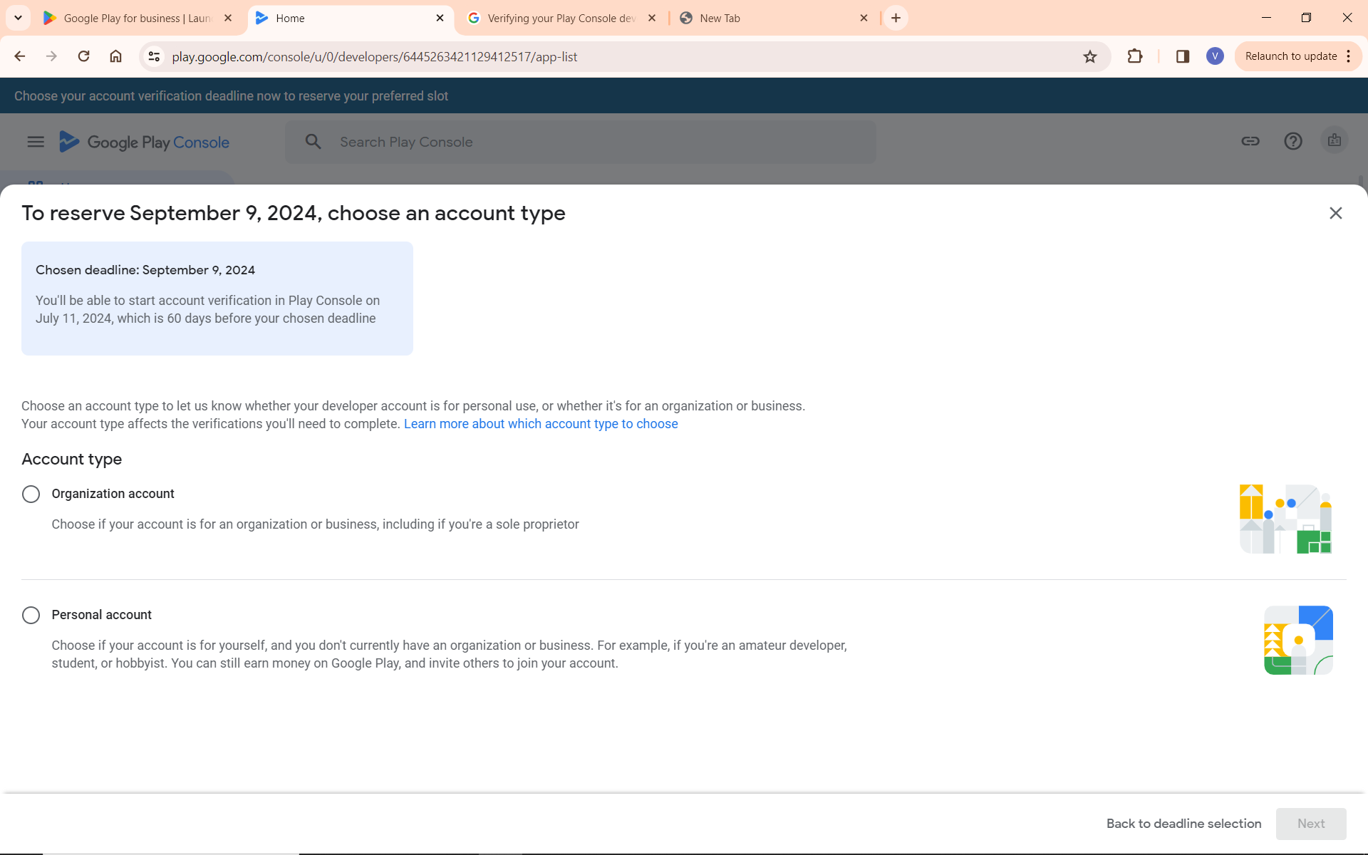Click the address bar URL
Viewport: 1368px width, 855px height.
click(375, 57)
